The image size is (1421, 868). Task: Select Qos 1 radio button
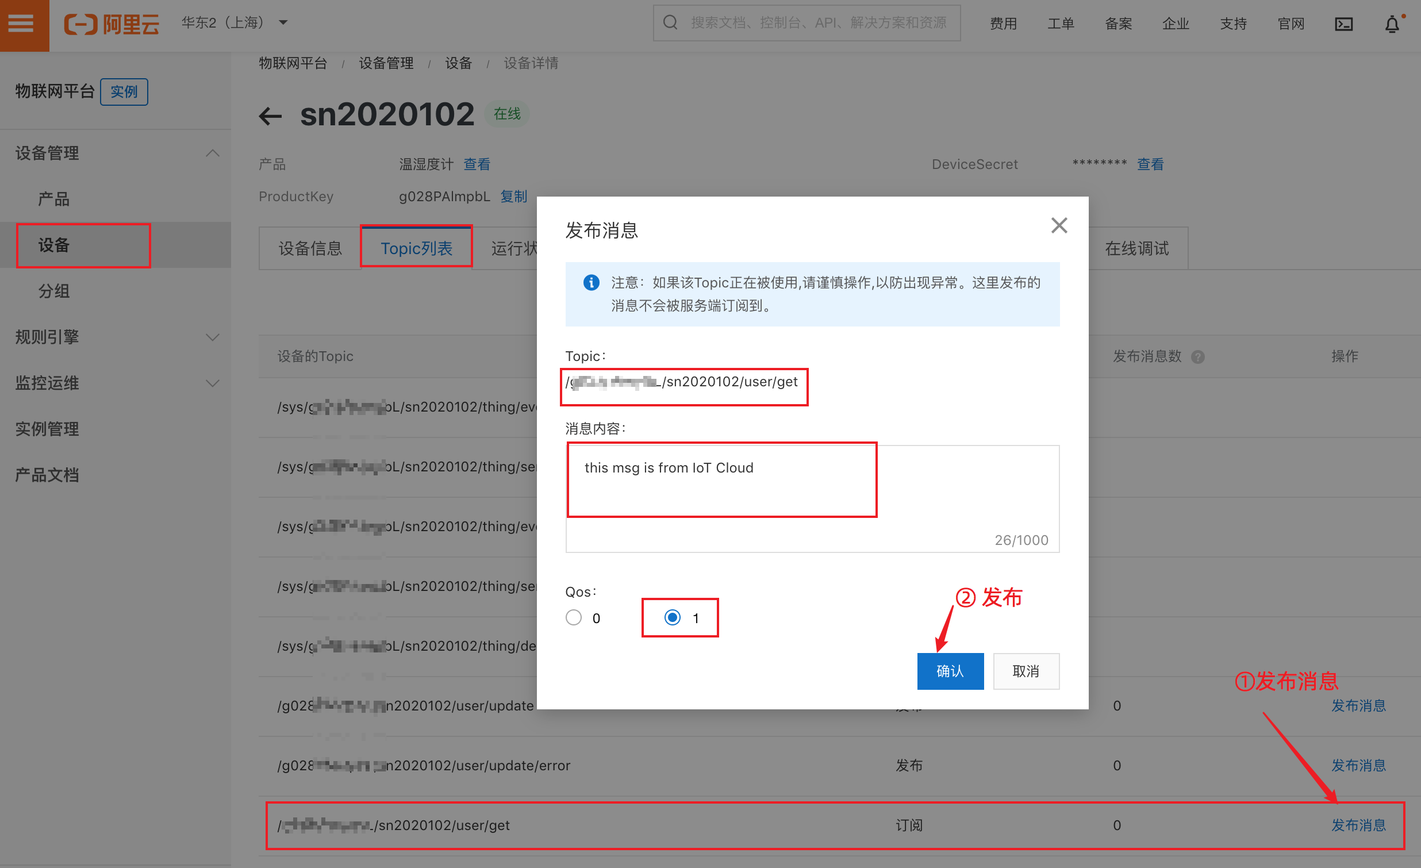point(672,618)
